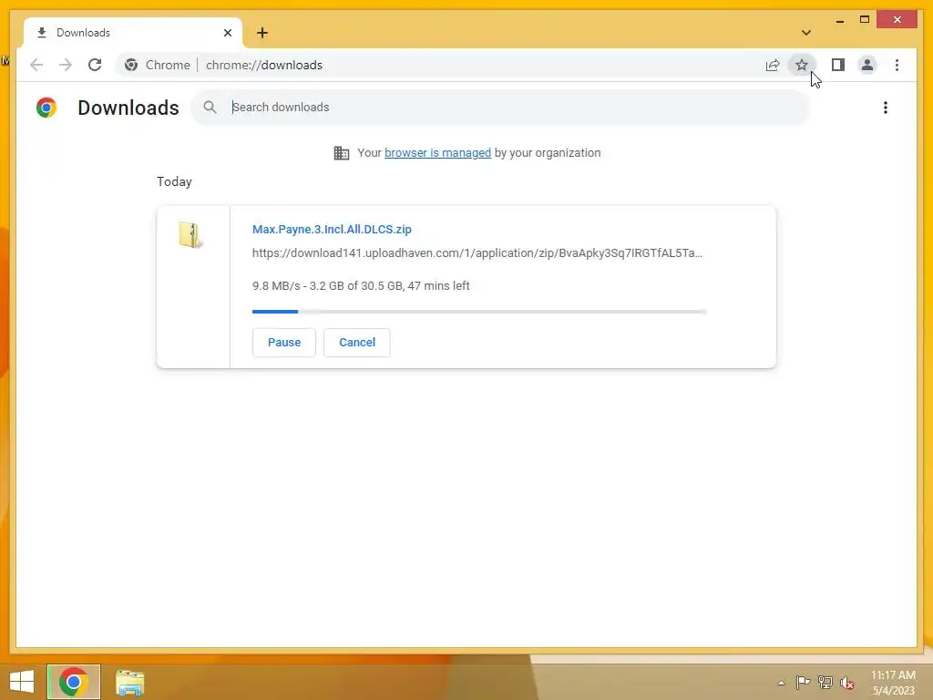Open Downloads page more actions menu
Screen dimensions: 933x700
pyautogui.click(x=886, y=108)
